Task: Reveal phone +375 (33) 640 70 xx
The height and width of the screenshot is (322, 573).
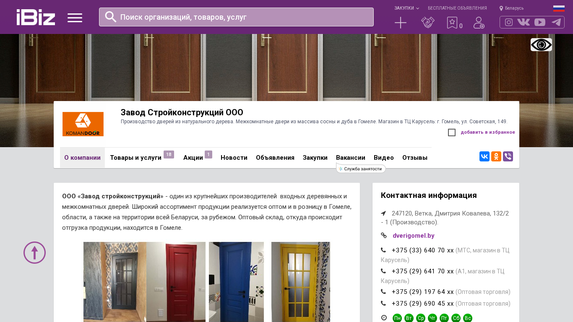Action: [422, 250]
